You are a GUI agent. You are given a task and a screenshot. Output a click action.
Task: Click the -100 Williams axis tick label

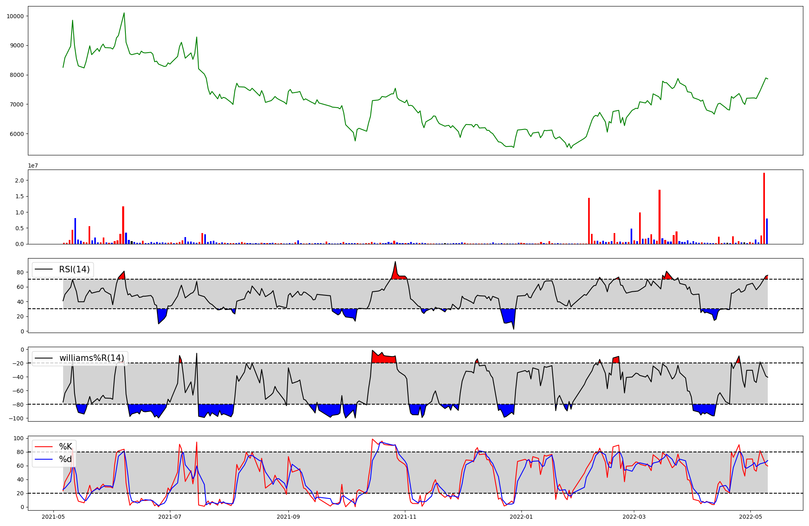point(16,418)
